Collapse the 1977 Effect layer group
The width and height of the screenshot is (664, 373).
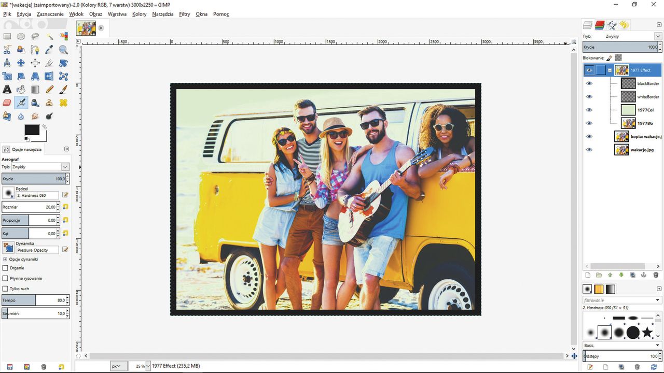610,70
